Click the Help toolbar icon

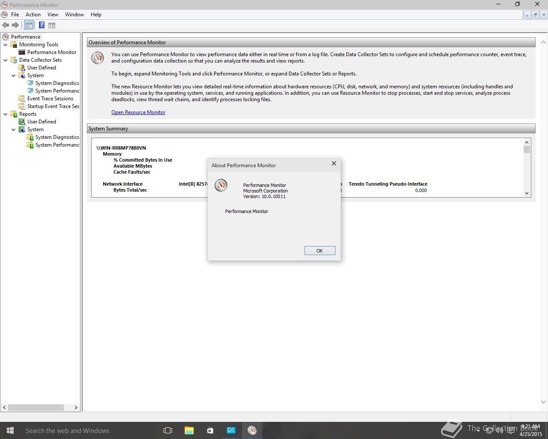point(42,25)
